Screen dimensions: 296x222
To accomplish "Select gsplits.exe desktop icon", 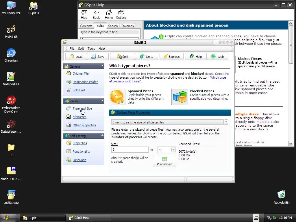I will (x=11, y=197).
